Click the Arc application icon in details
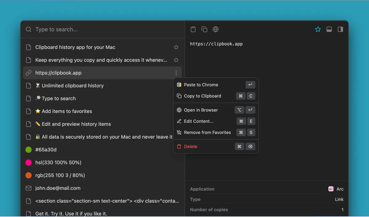Viewport: 369px width, 217px height. (x=331, y=189)
